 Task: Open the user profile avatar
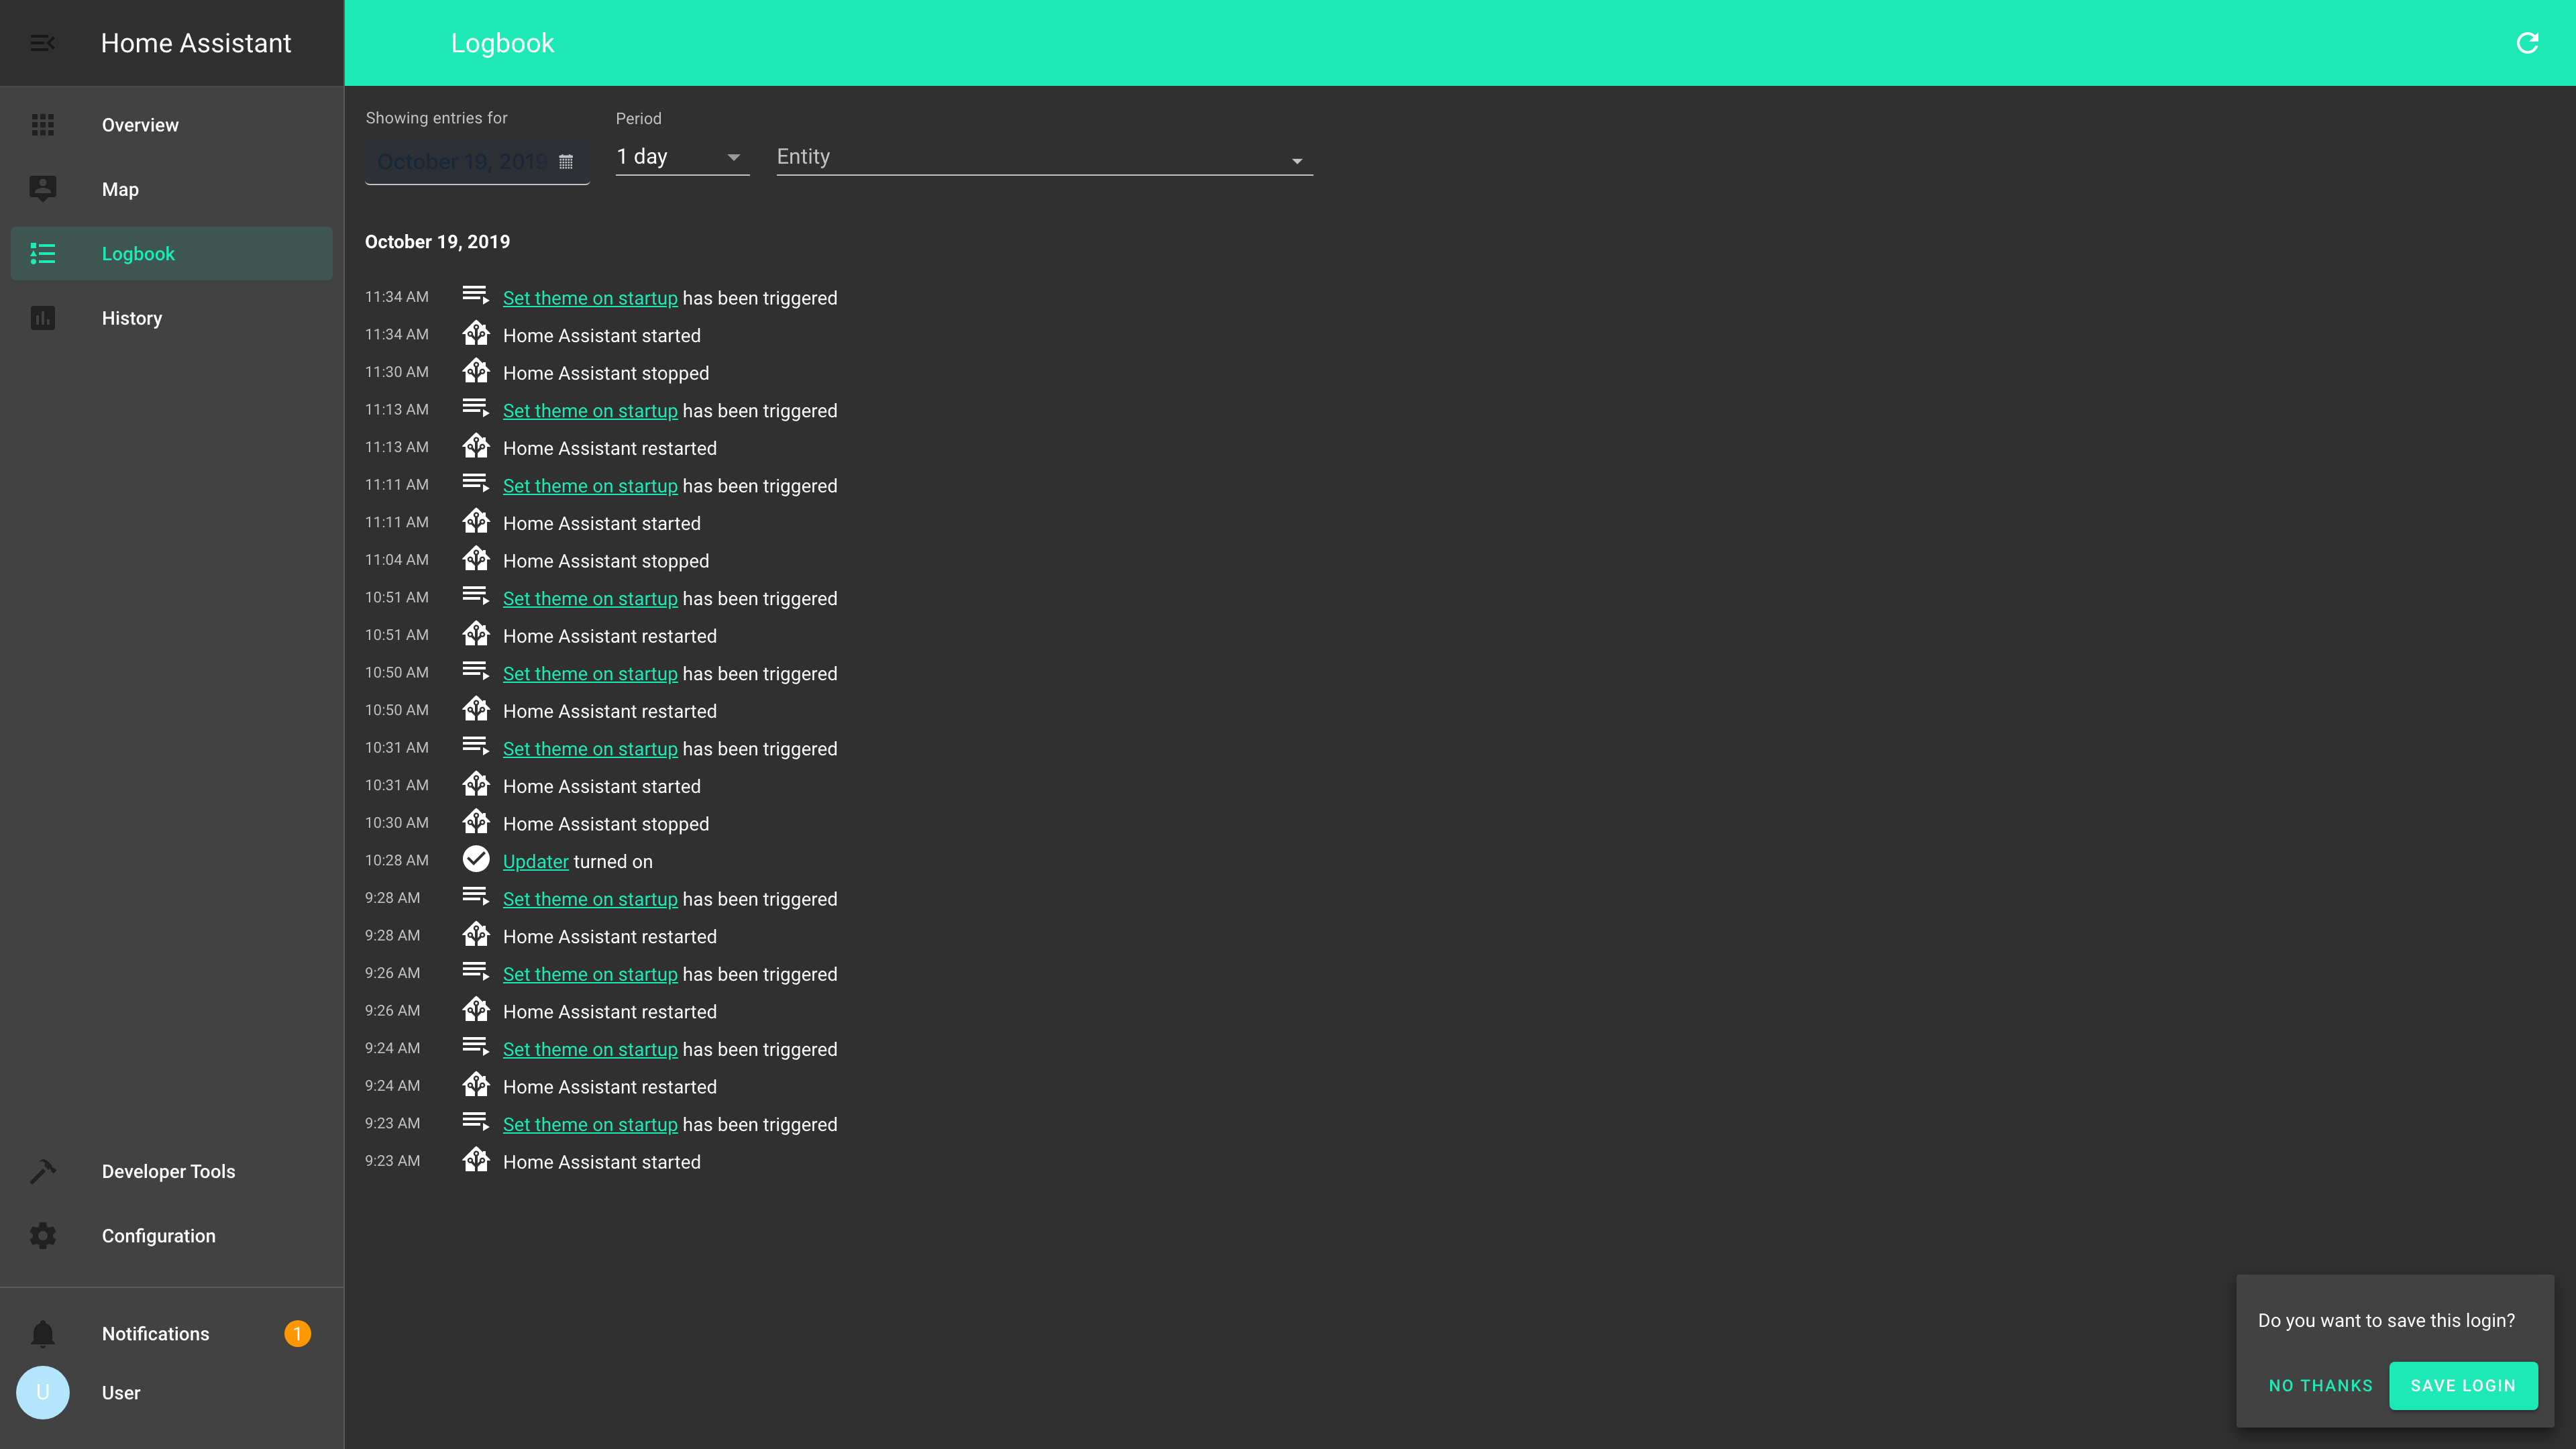(42, 1393)
